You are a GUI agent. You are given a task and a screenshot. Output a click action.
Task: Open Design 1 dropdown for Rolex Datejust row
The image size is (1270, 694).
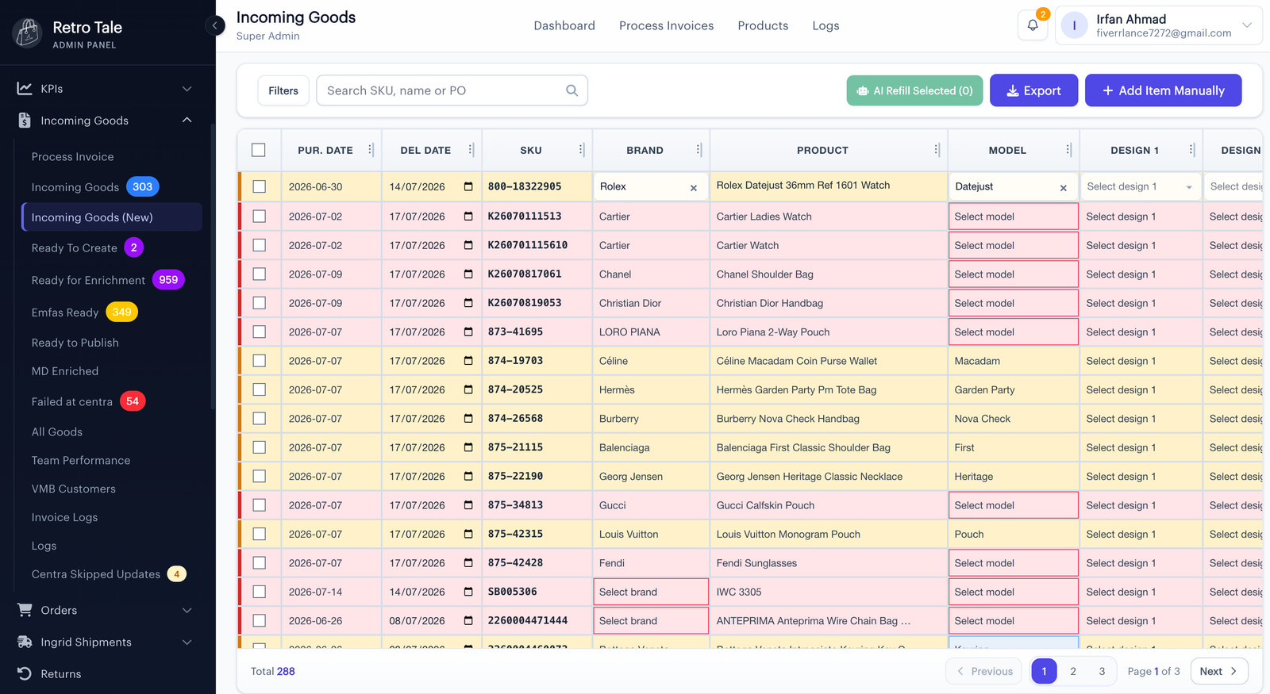(1140, 187)
